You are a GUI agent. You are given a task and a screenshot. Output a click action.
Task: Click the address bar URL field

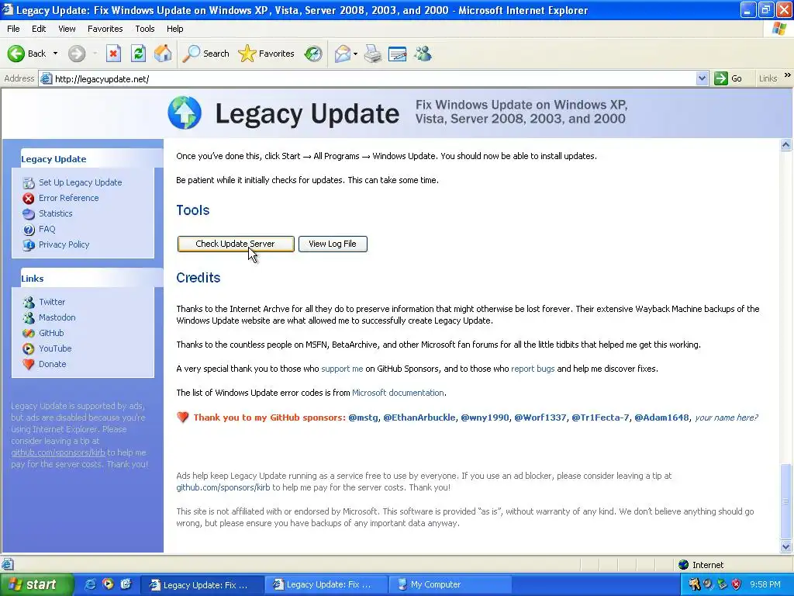click(374, 78)
